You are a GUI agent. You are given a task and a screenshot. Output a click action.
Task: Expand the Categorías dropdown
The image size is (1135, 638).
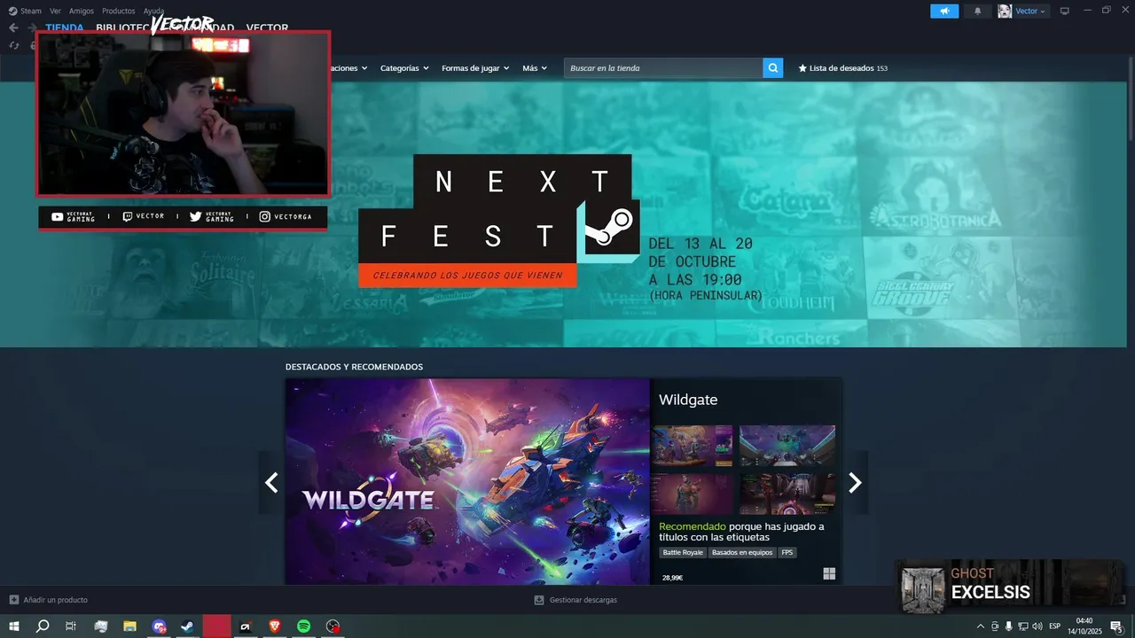(x=404, y=68)
